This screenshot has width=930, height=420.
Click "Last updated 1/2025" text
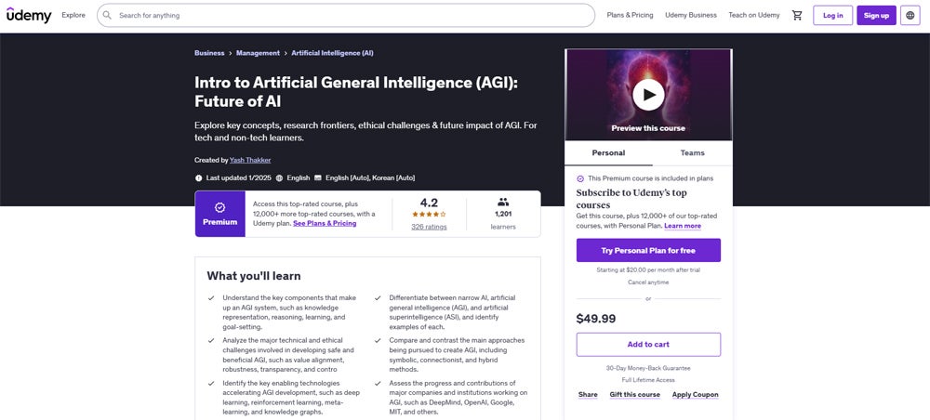239,177
